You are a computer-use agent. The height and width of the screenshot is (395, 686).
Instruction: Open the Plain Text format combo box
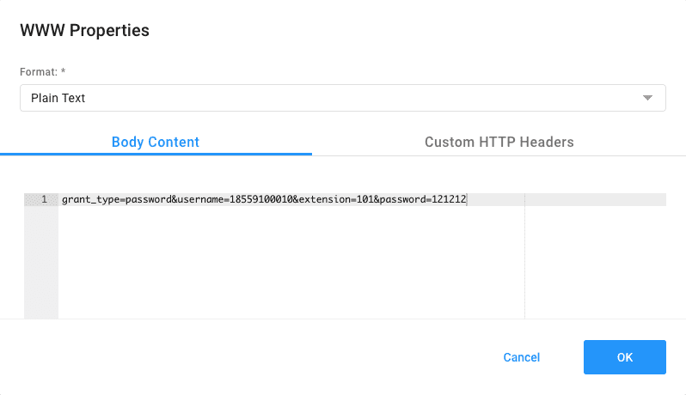335,98
